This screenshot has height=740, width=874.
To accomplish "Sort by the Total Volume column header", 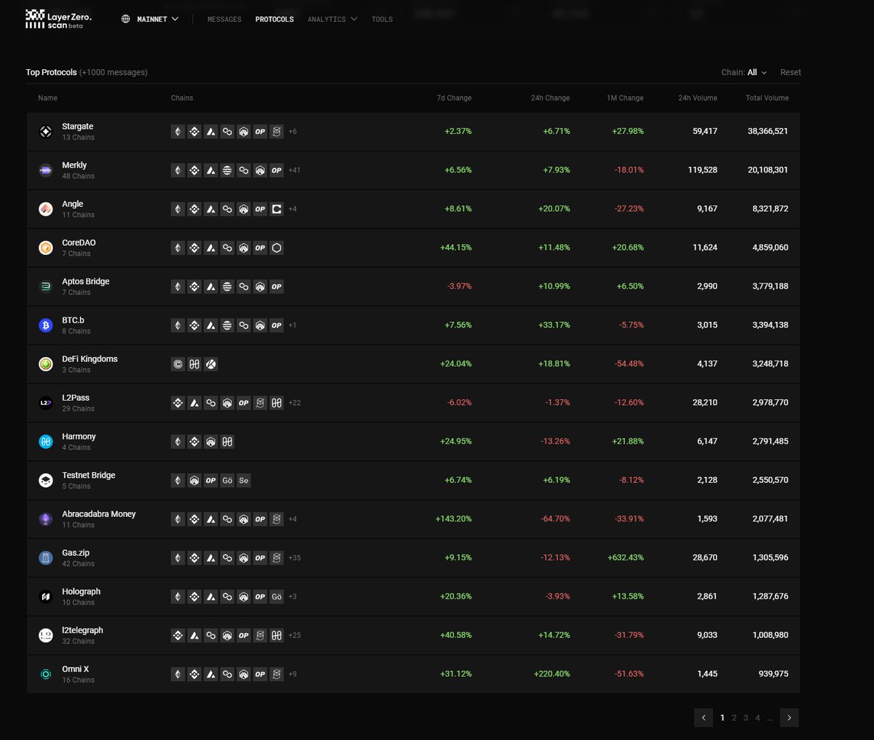I will coord(767,98).
